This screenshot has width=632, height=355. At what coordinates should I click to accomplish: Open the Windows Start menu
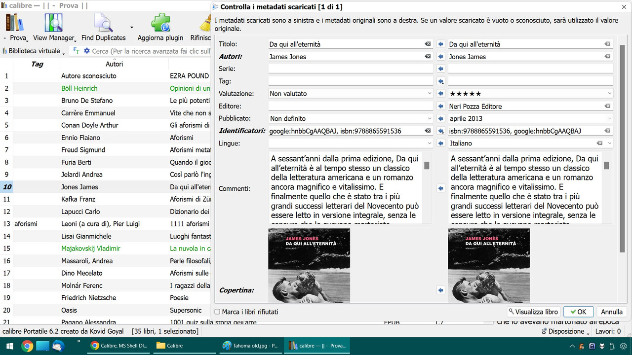coord(10,346)
